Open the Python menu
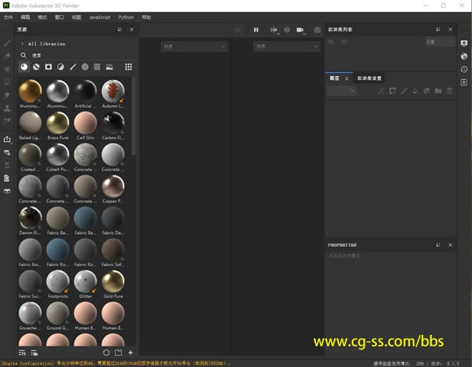The image size is (472, 367). pyautogui.click(x=126, y=16)
